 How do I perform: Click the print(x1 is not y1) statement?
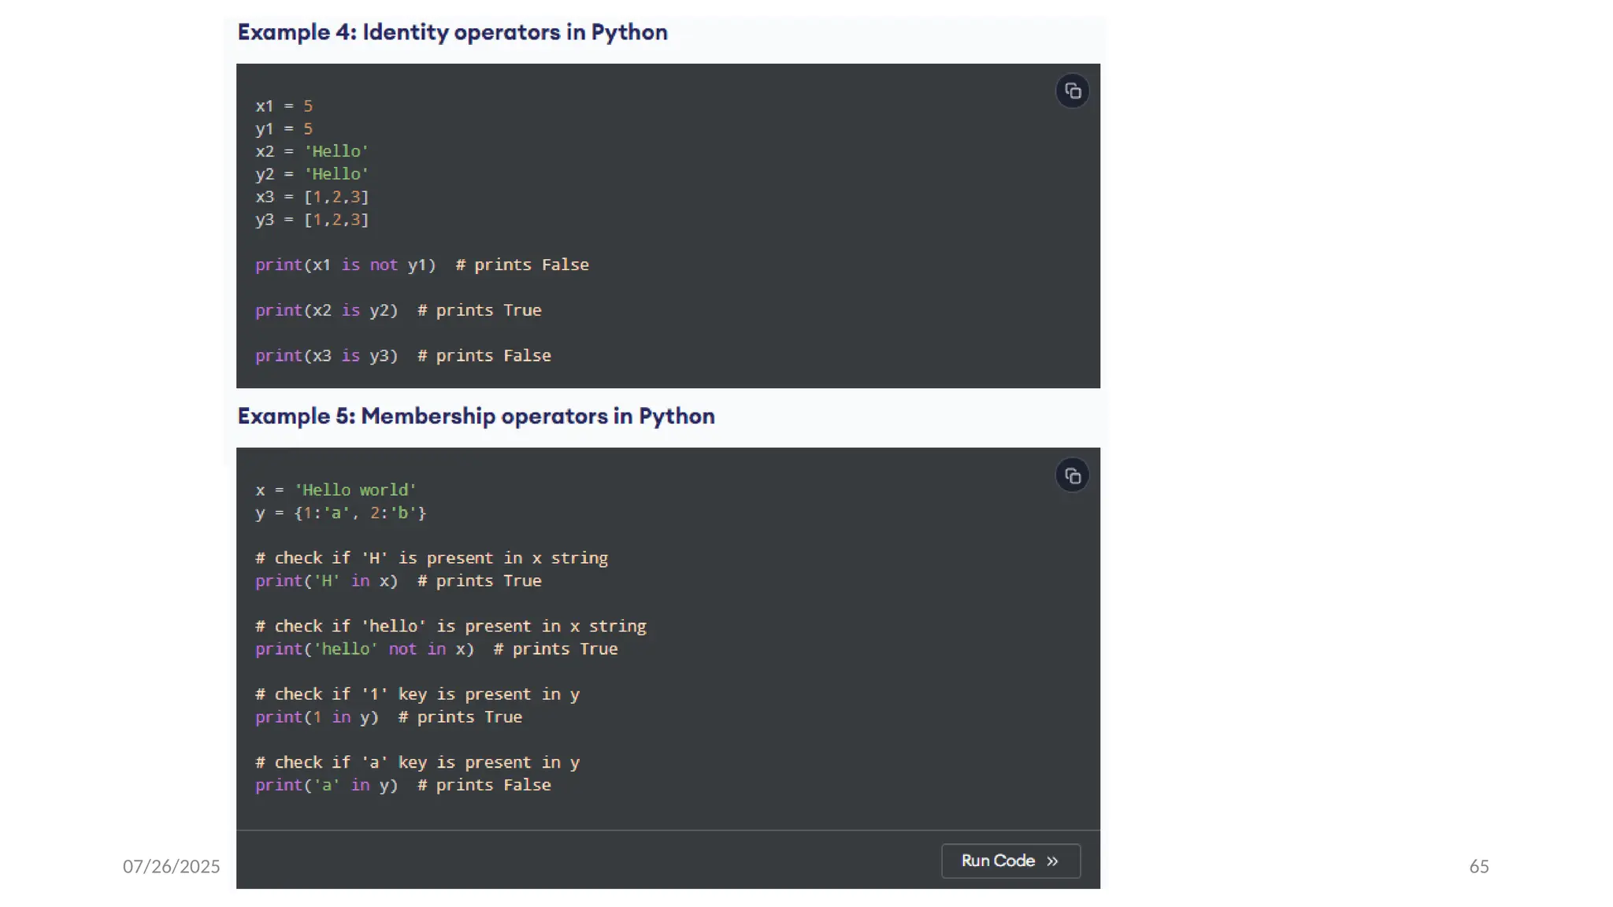click(x=345, y=265)
